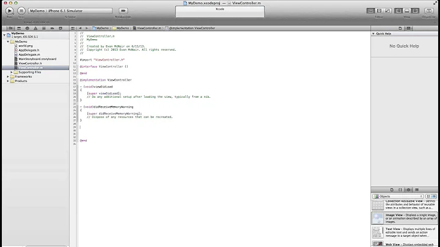Click ViewController.m in the jump bar
The width and height of the screenshot is (440, 247).
pyautogui.click(x=147, y=28)
